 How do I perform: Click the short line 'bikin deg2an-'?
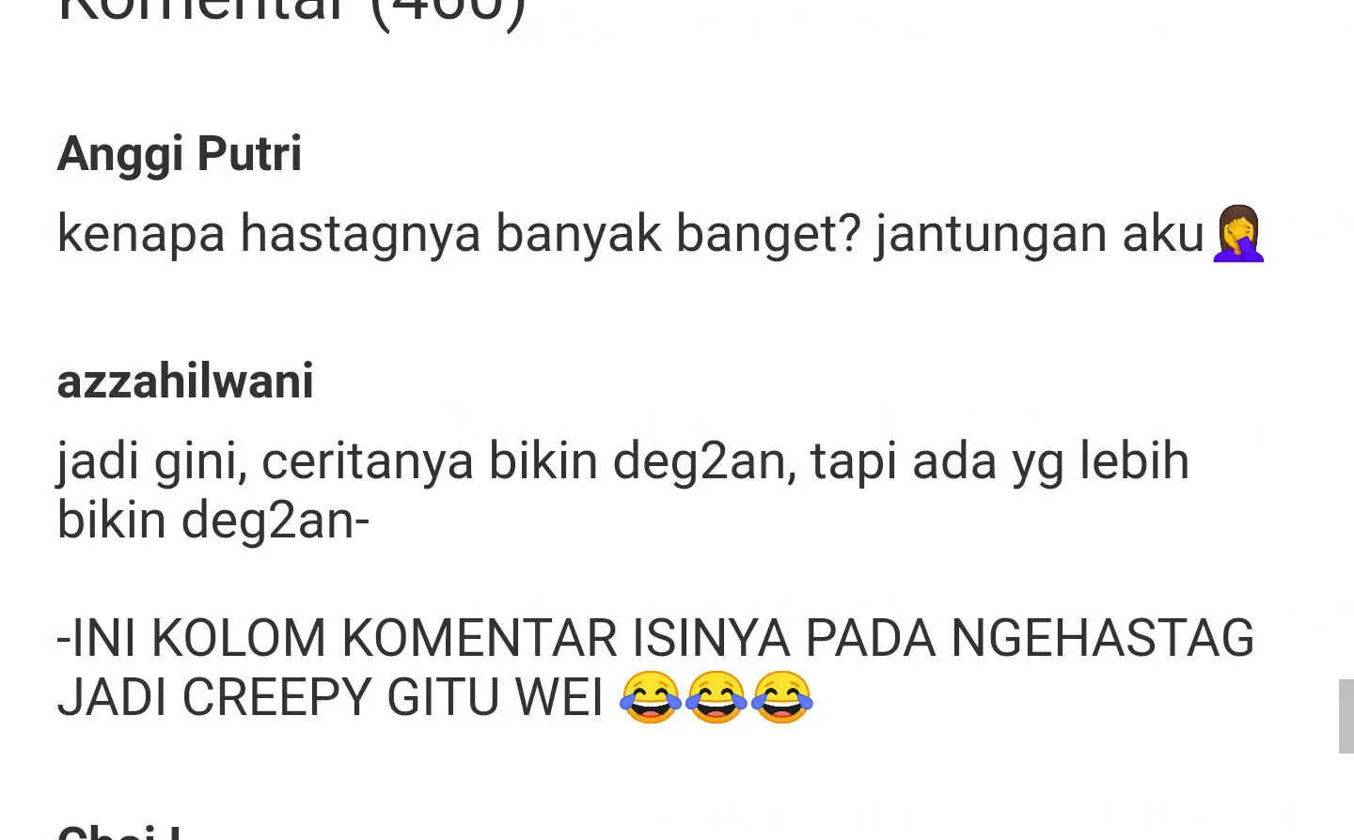(213, 520)
